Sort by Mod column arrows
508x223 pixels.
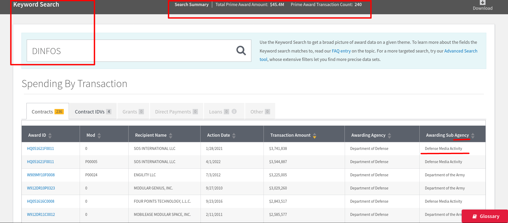(x=99, y=135)
